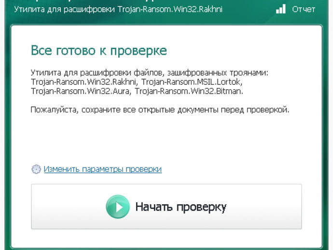
Task: Click the subtitle Утилита для расшифровки Trojan-Ransom.Win32.Rakhni
Action: coord(118,9)
